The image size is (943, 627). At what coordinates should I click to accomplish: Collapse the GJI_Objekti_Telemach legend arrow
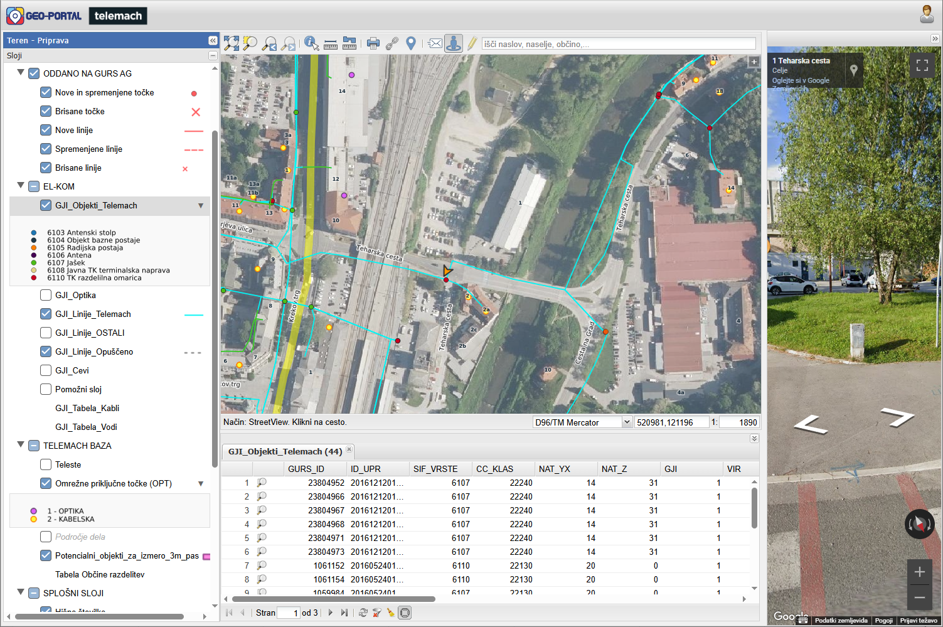point(201,206)
